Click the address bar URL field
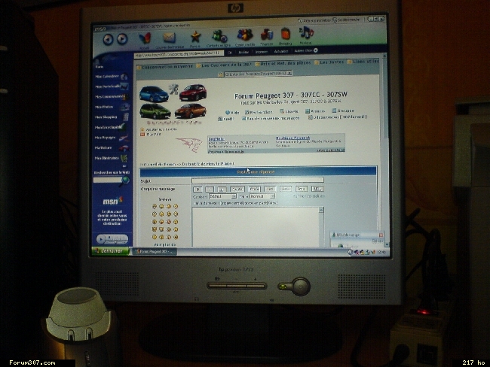The image size is (490, 367). pos(179,54)
